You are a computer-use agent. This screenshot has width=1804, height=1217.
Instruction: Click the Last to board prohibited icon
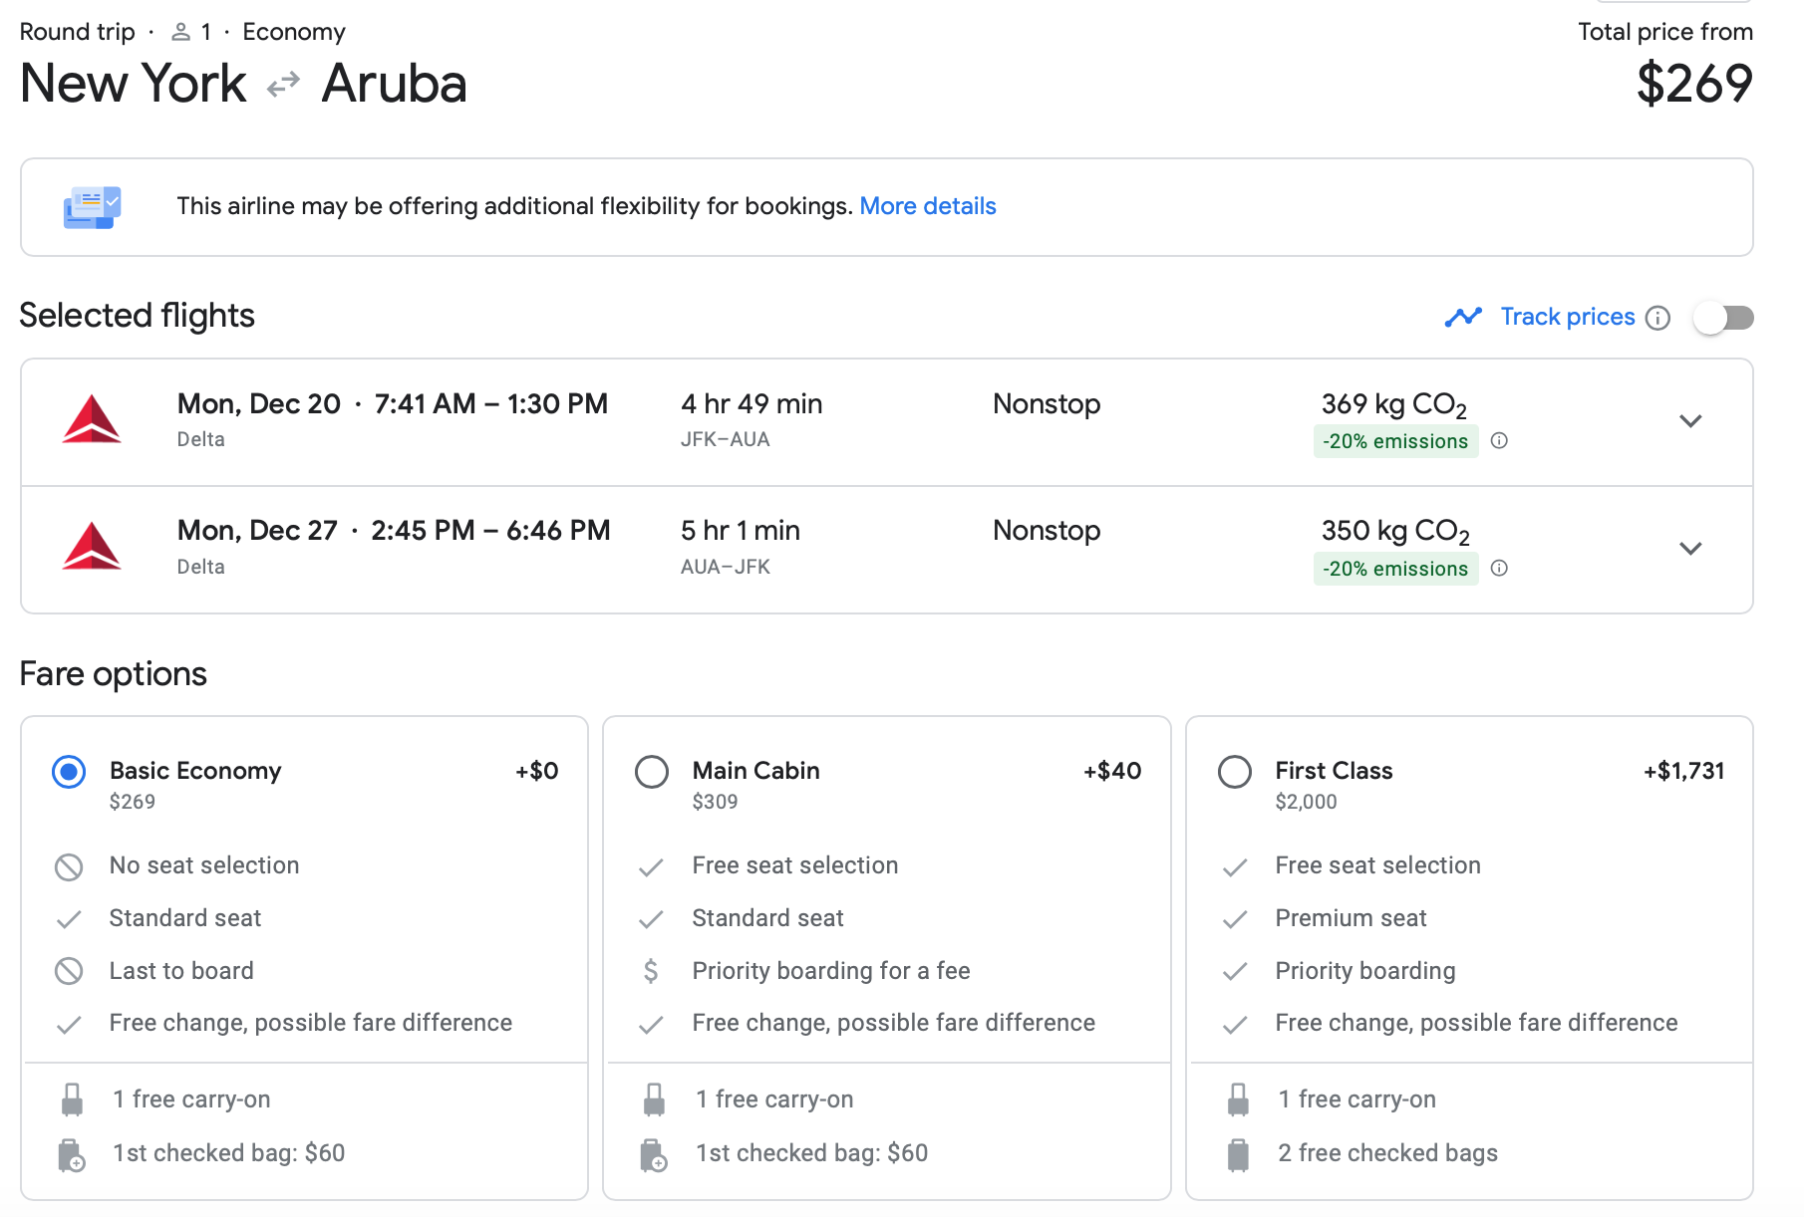[x=69, y=971]
